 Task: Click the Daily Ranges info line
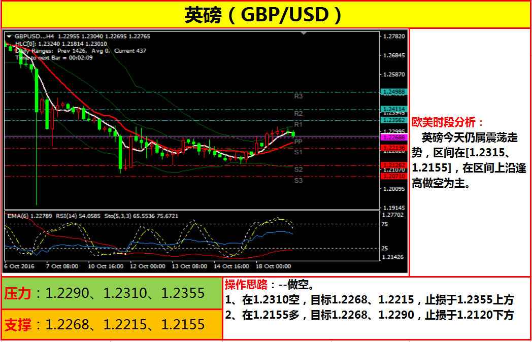click(81, 51)
